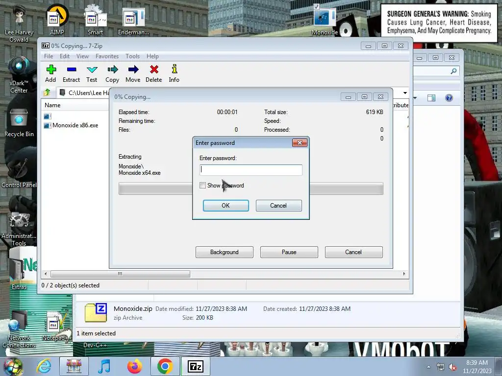The width and height of the screenshot is (502, 376).
Task: Open the Recycle Bin
Action: (19, 123)
